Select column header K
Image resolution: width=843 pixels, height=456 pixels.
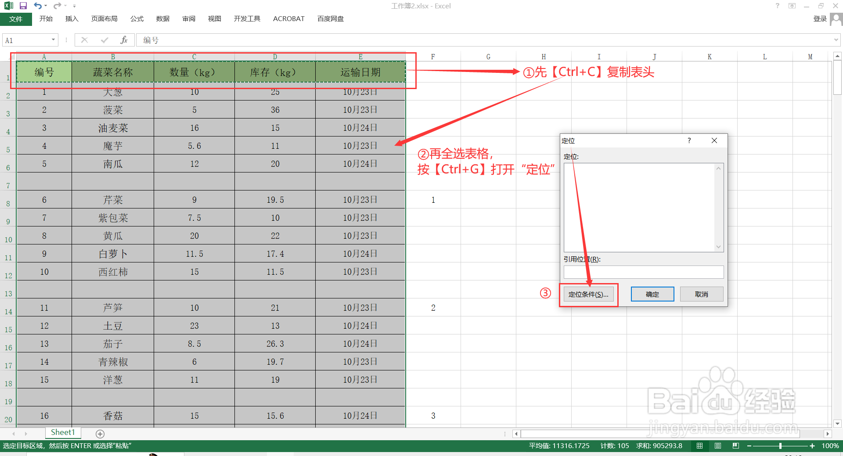coord(710,57)
